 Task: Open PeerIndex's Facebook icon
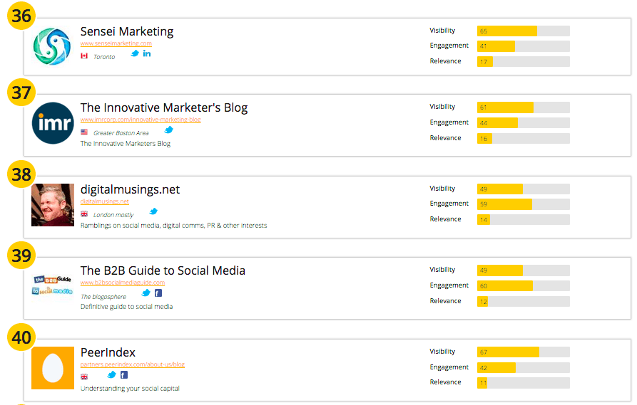pos(124,375)
